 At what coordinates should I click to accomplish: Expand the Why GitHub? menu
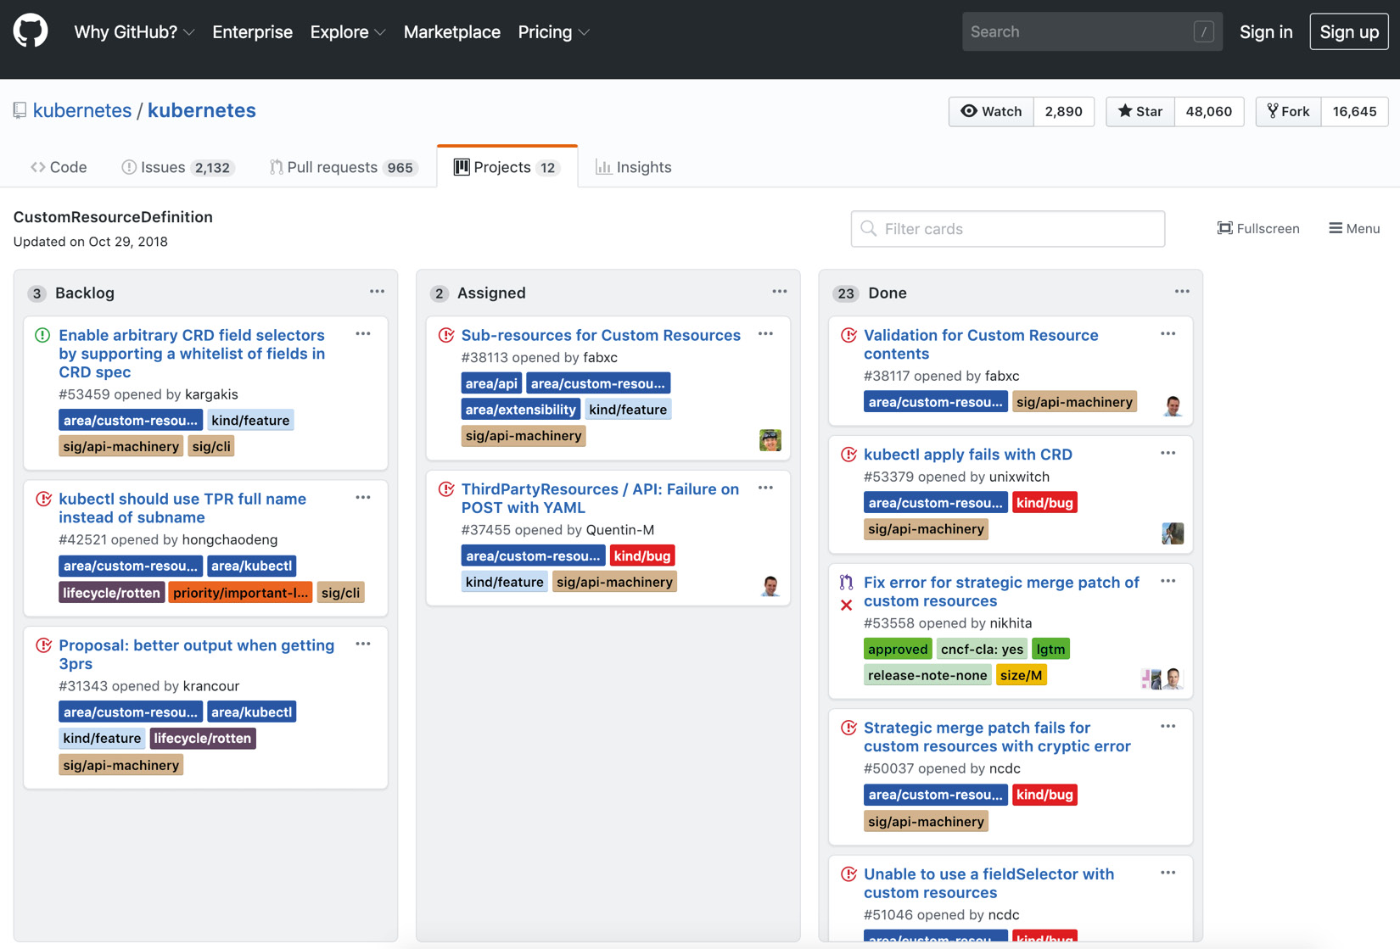(134, 32)
